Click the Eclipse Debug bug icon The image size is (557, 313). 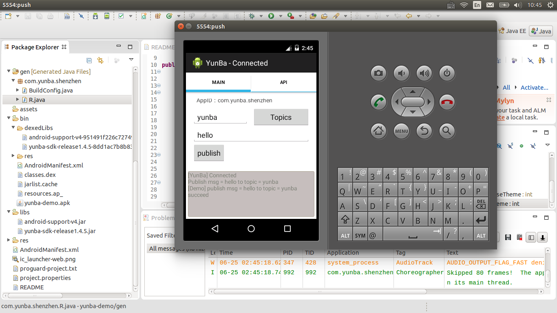pos(252,16)
